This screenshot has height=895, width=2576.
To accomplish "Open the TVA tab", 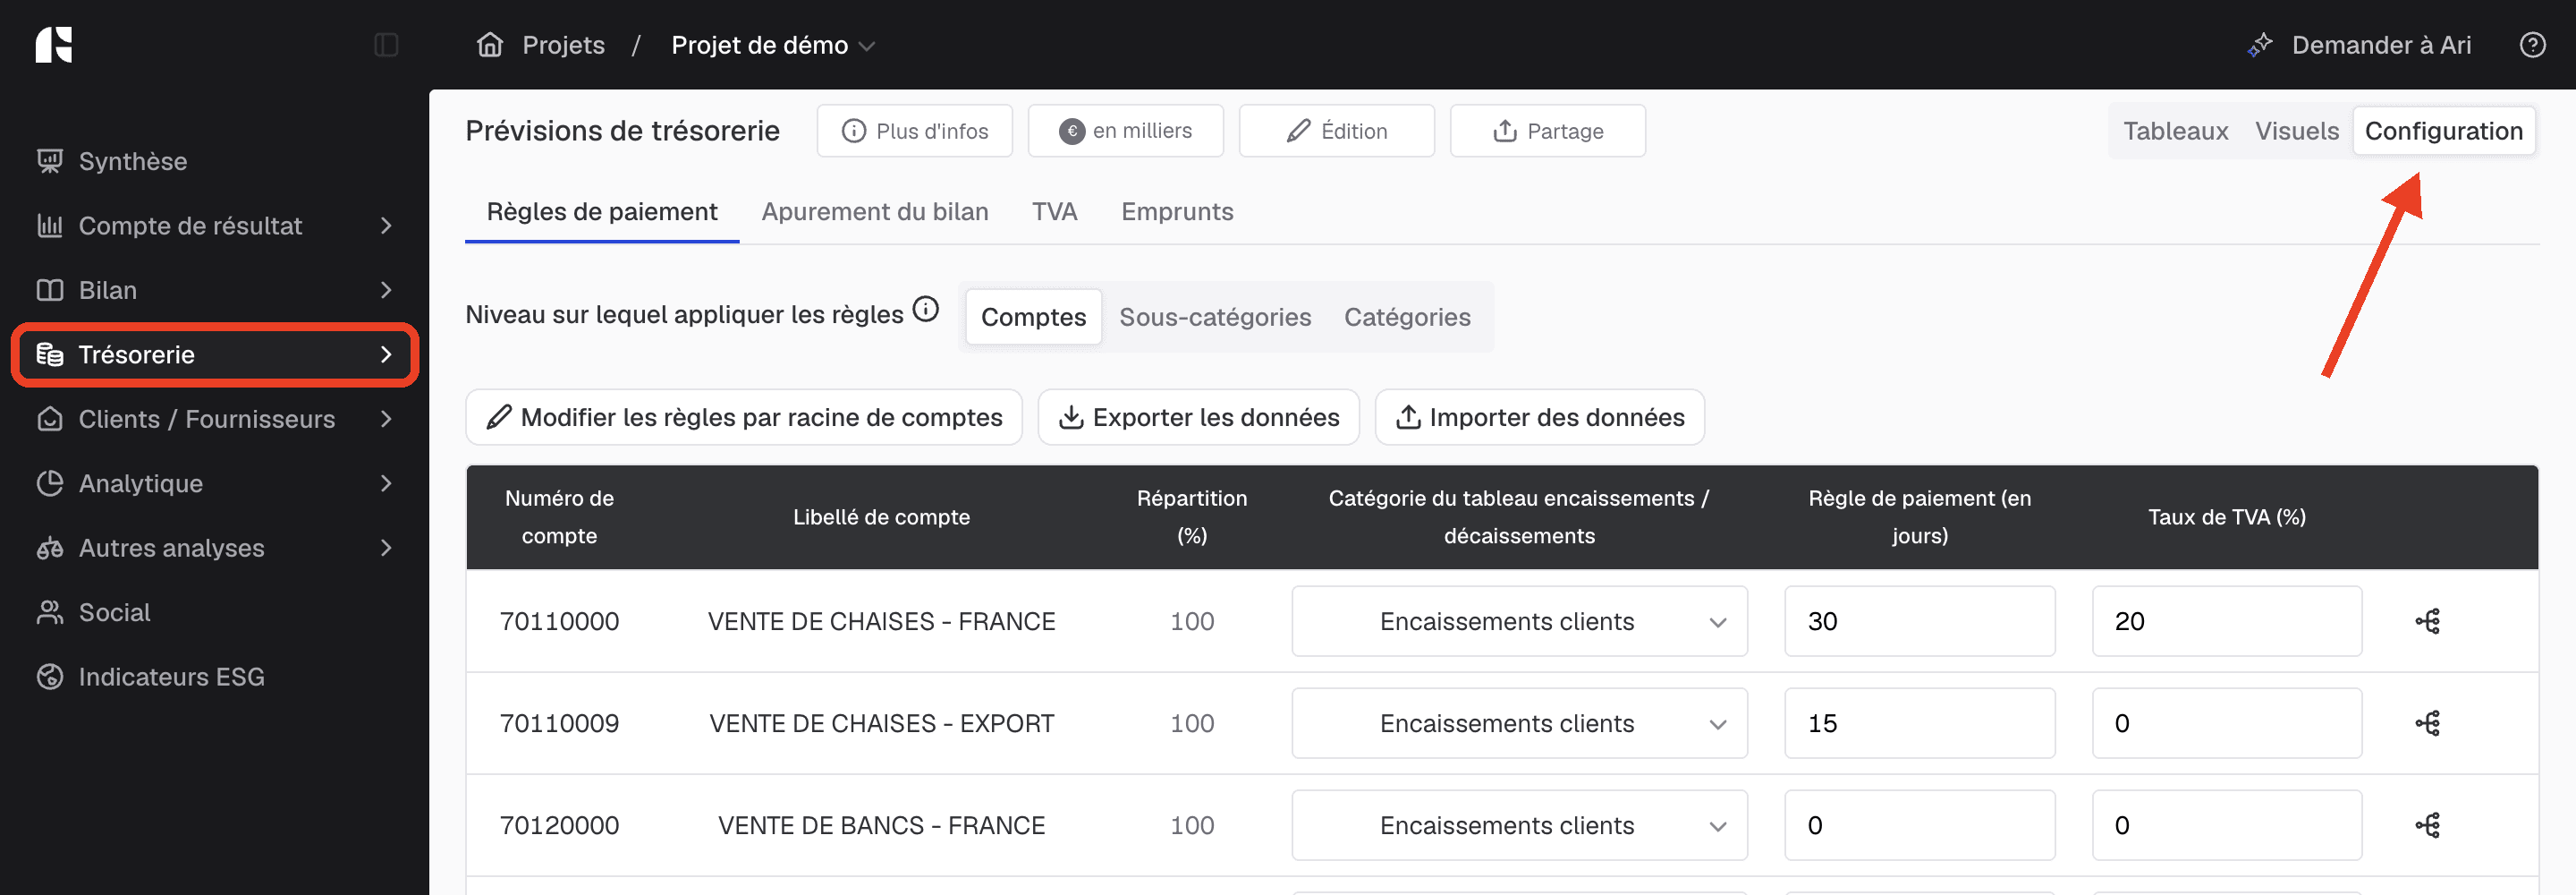I will tap(1054, 212).
